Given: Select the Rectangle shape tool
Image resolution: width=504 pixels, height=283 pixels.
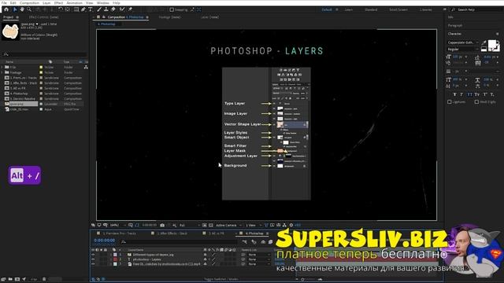Looking at the screenshot, I should coord(76,9).
